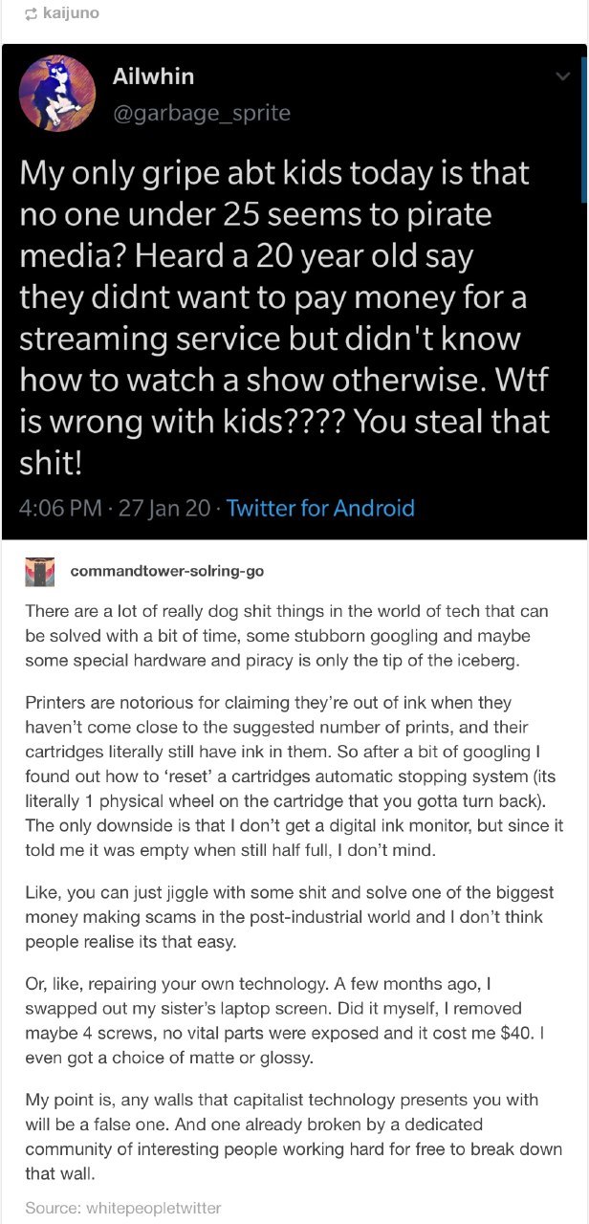Open the kaijuno blog link
Image resolution: width=589 pixels, height=1224 pixels.
tap(71, 13)
